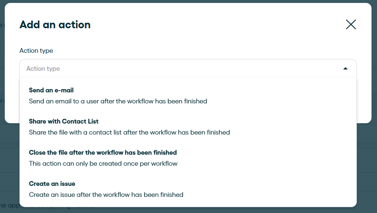Click empty middle of Action type combo box
Viewport: 377px width, 213px height.
(192, 69)
